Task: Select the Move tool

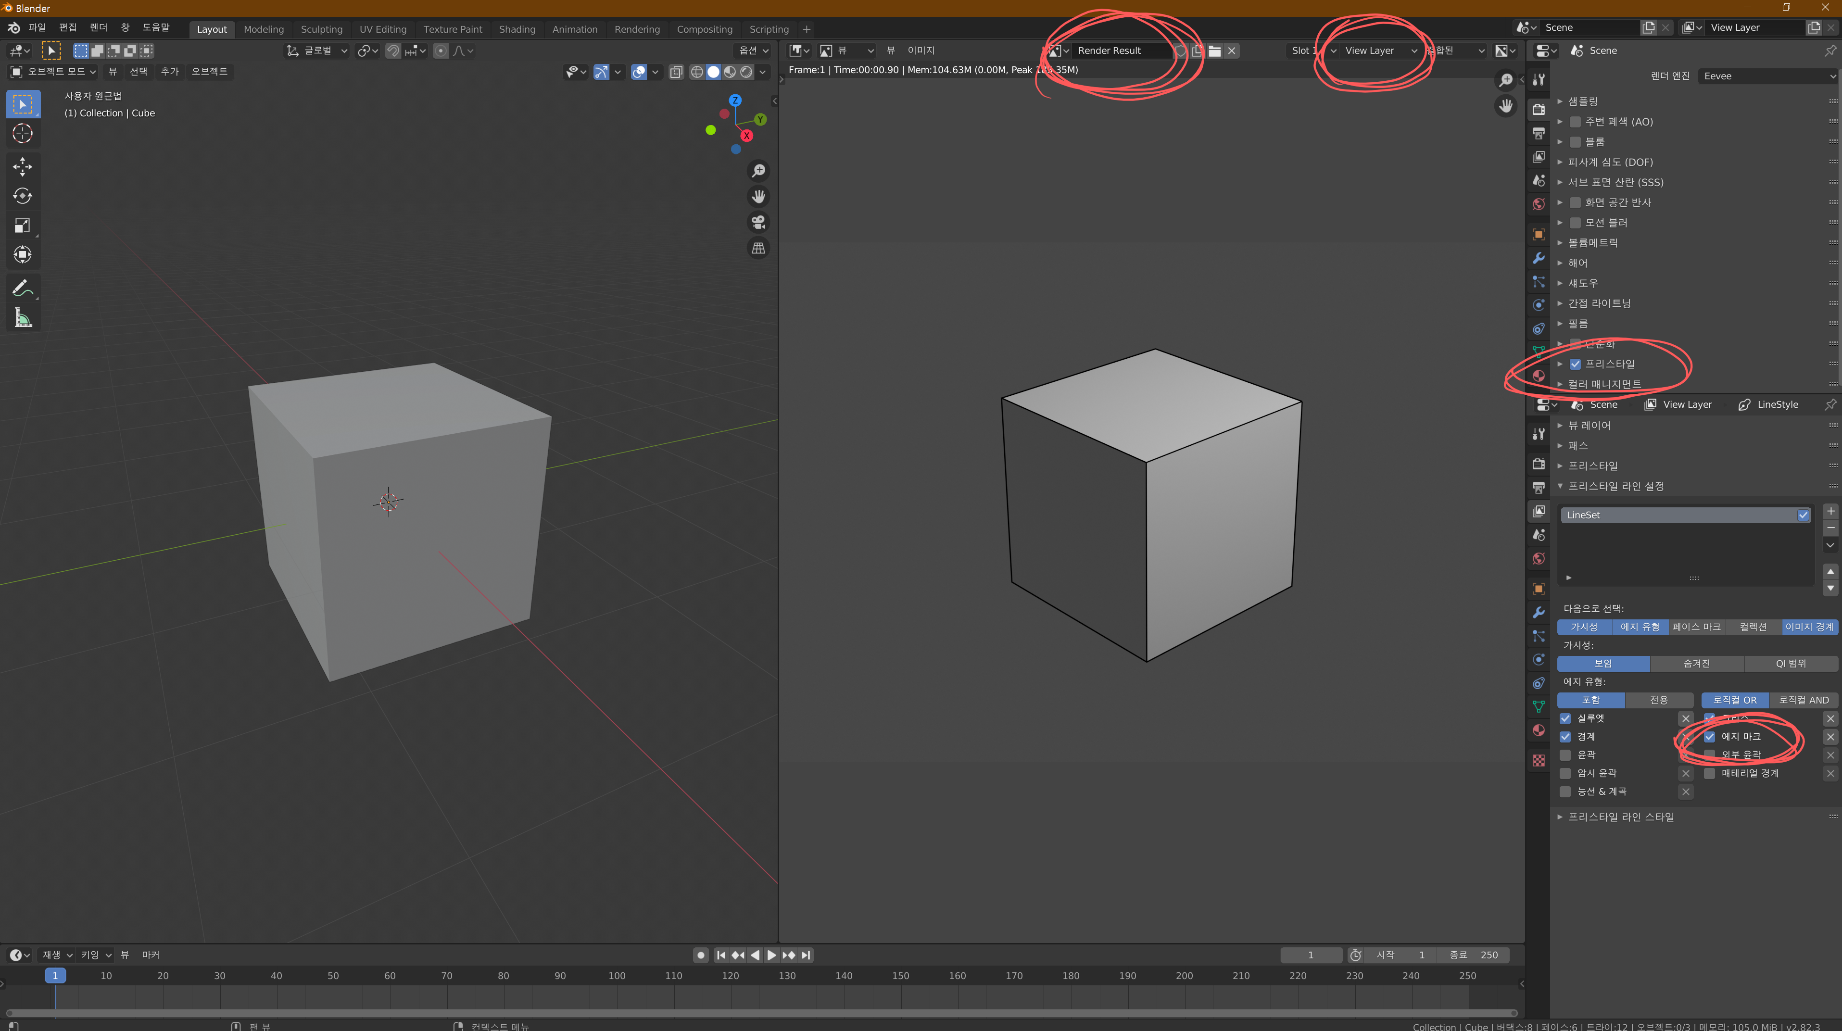Action: pyautogui.click(x=23, y=166)
